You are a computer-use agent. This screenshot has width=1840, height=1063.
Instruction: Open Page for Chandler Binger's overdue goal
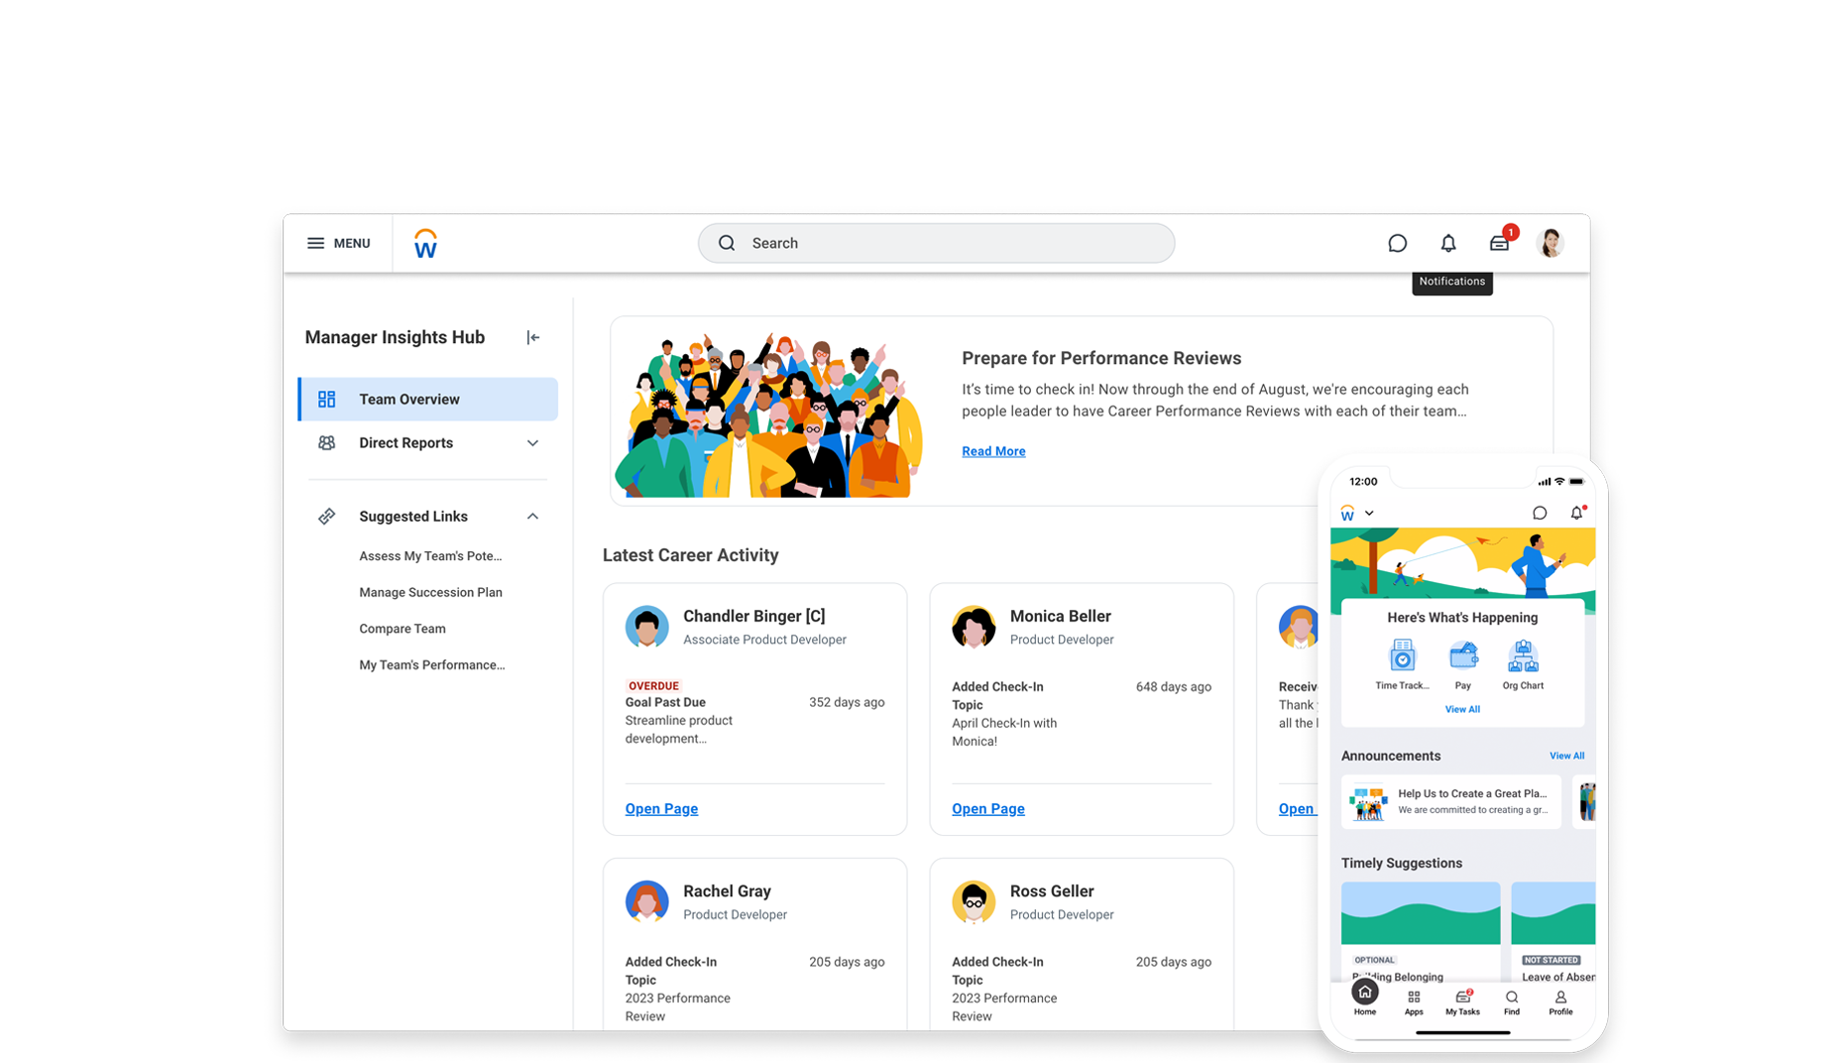coord(661,808)
